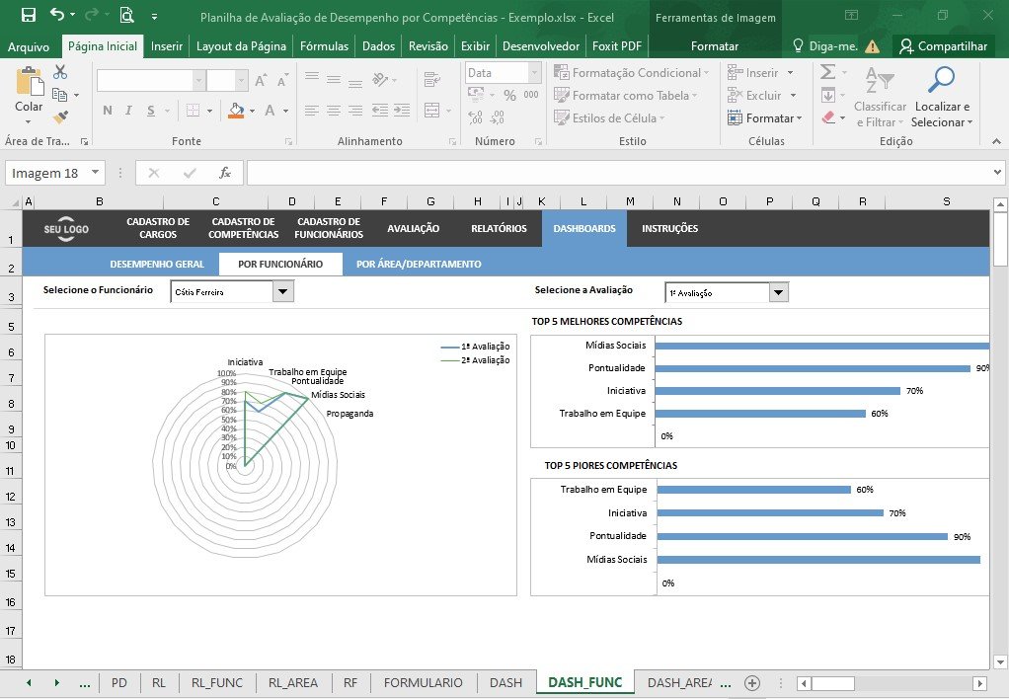Viewport: 1009px width, 699px height.
Task: Click inside the formula bar field
Action: (618, 173)
